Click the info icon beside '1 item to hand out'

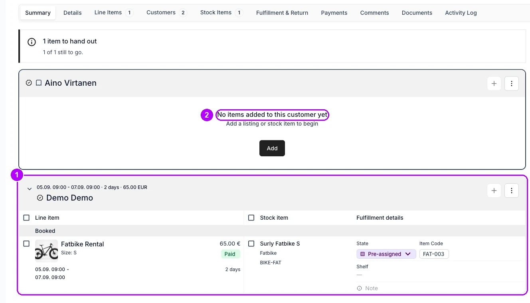pos(32,42)
